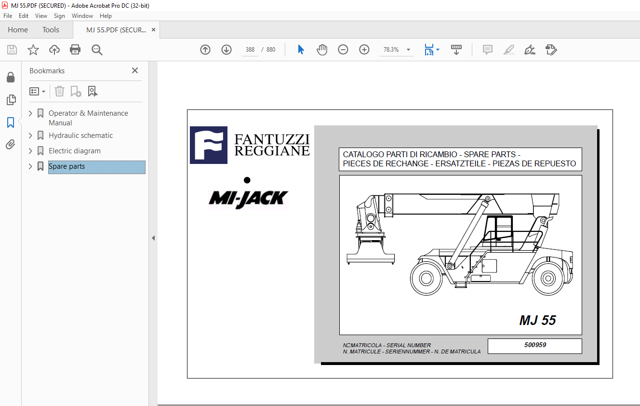Jump to the Hydraulic schematic bookmark
Viewport: 640px width, 406px height.
click(80, 135)
